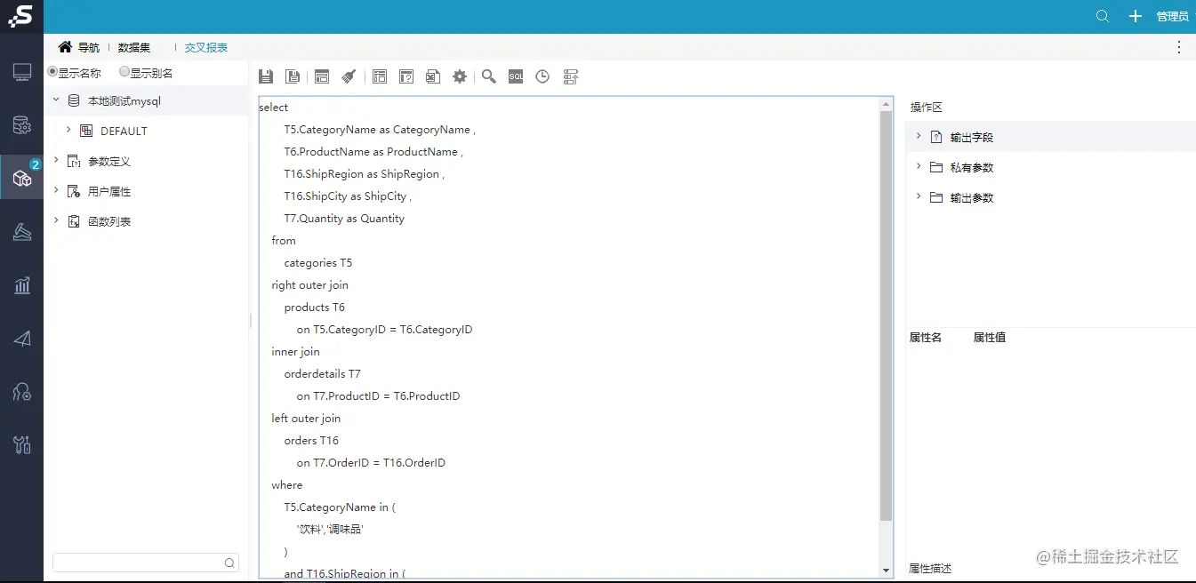Image resolution: width=1196 pixels, height=583 pixels.
Task: Click the S logo at top left
Action: [20, 16]
